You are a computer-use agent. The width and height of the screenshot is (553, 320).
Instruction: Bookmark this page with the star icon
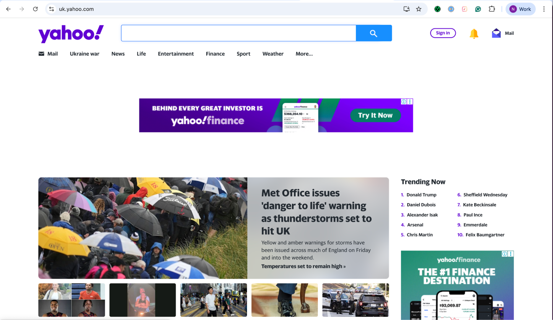click(419, 9)
